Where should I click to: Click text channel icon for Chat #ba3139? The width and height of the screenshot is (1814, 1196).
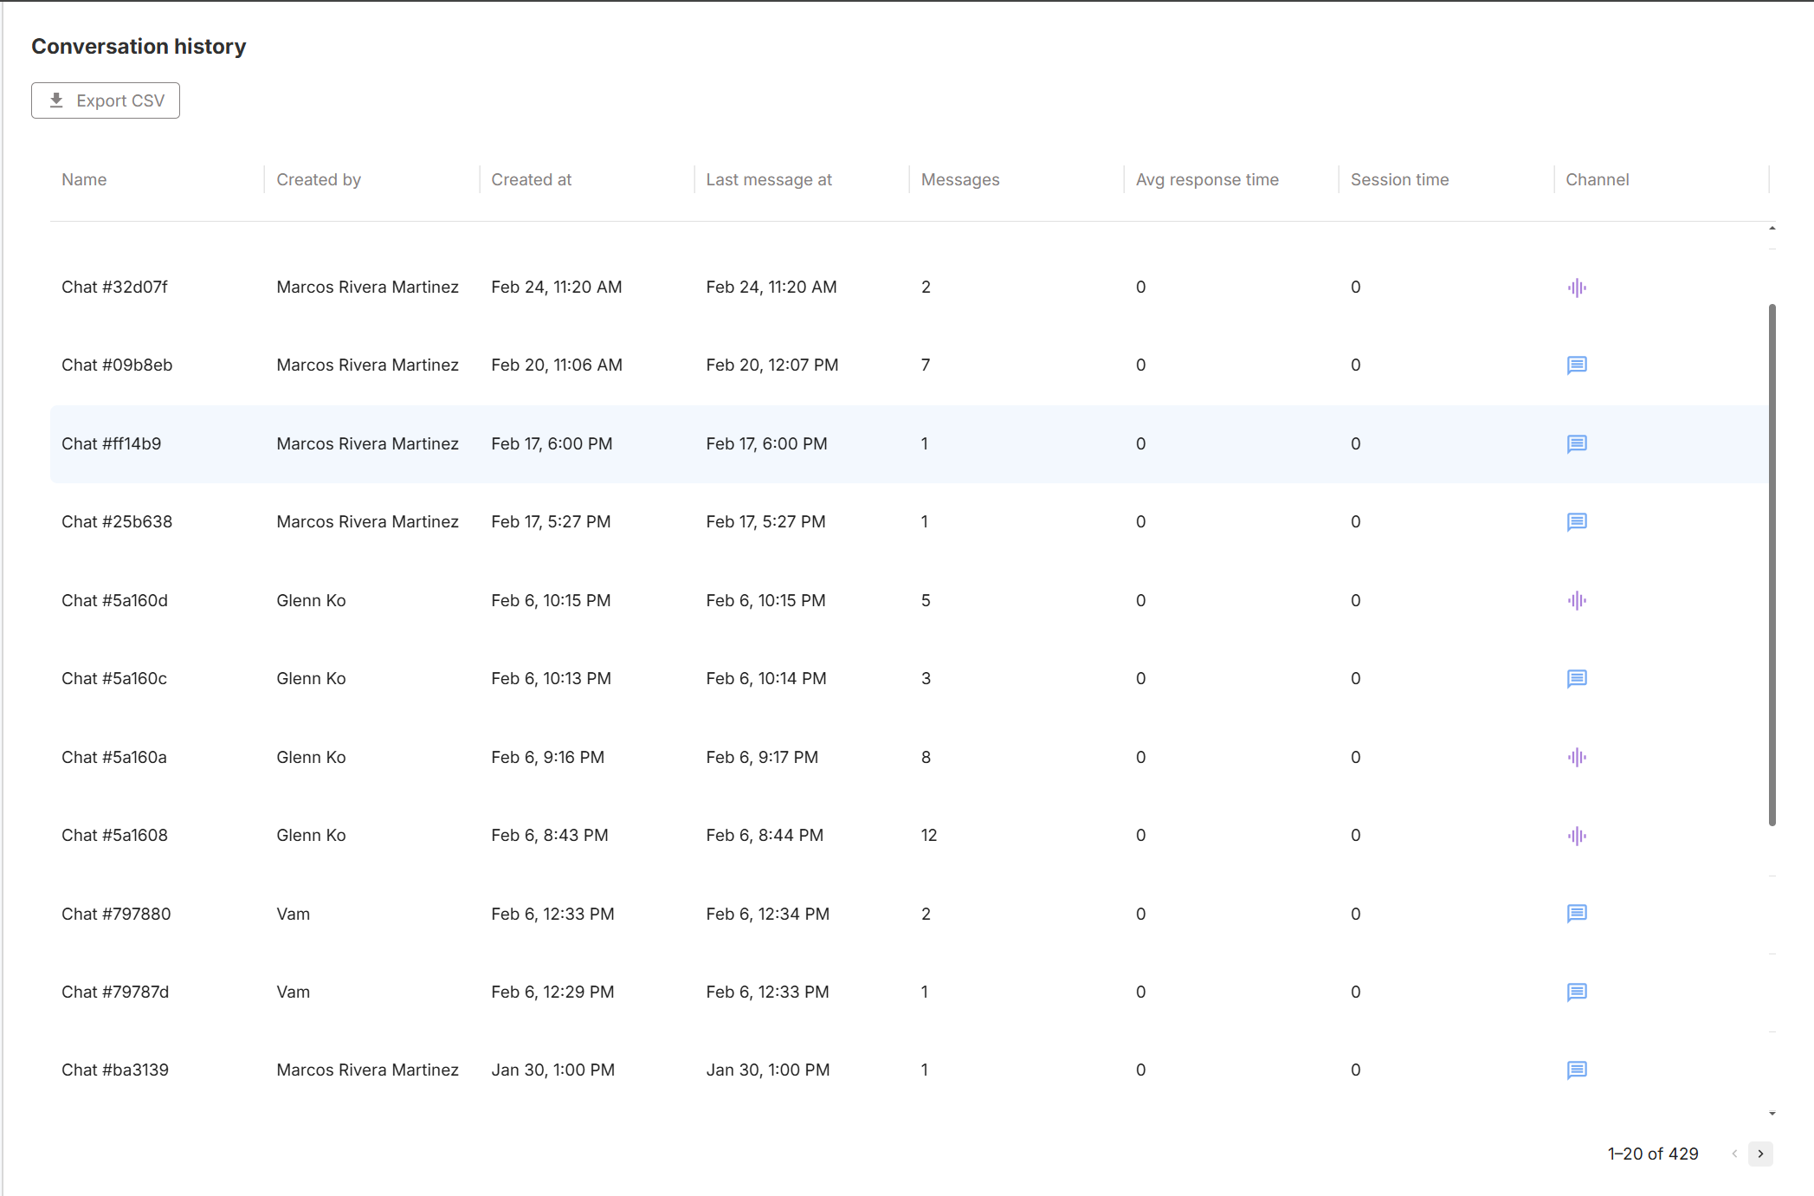[1577, 1070]
